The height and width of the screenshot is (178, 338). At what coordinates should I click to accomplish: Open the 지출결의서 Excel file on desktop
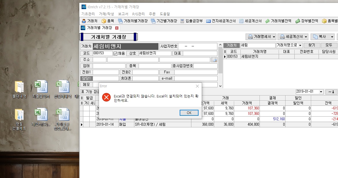pyautogui.click(x=41, y=89)
